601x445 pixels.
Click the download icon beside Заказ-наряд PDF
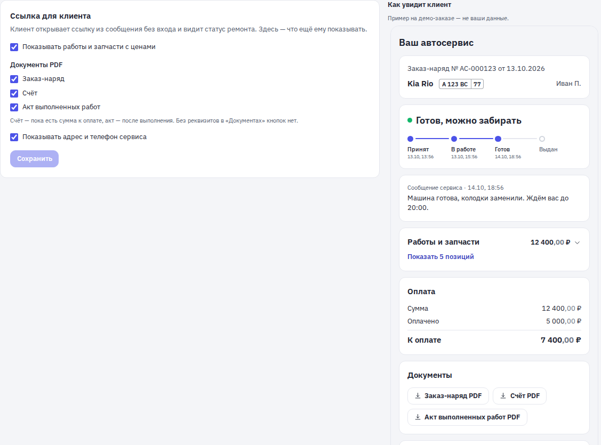click(x=418, y=395)
